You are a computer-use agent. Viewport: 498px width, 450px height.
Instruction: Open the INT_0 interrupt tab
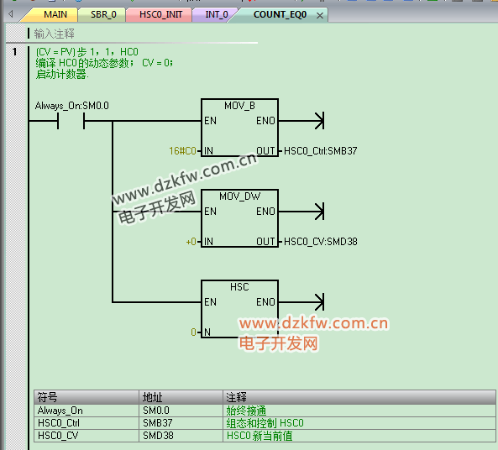point(217,14)
